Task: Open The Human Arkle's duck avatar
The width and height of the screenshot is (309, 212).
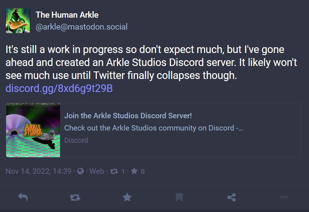Action: 18,21
